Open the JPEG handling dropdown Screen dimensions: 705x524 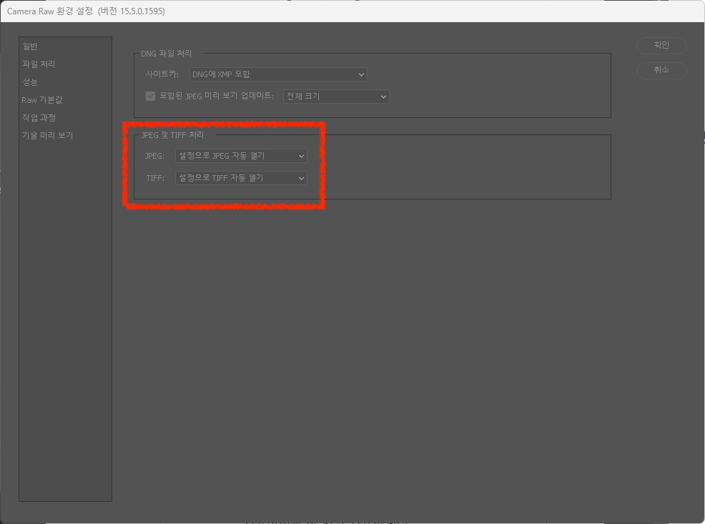point(241,156)
